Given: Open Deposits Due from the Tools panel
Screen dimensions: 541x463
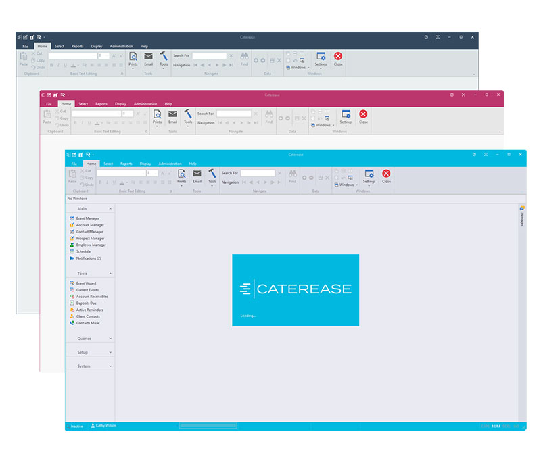Looking at the screenshot, I should pos(83,303).
